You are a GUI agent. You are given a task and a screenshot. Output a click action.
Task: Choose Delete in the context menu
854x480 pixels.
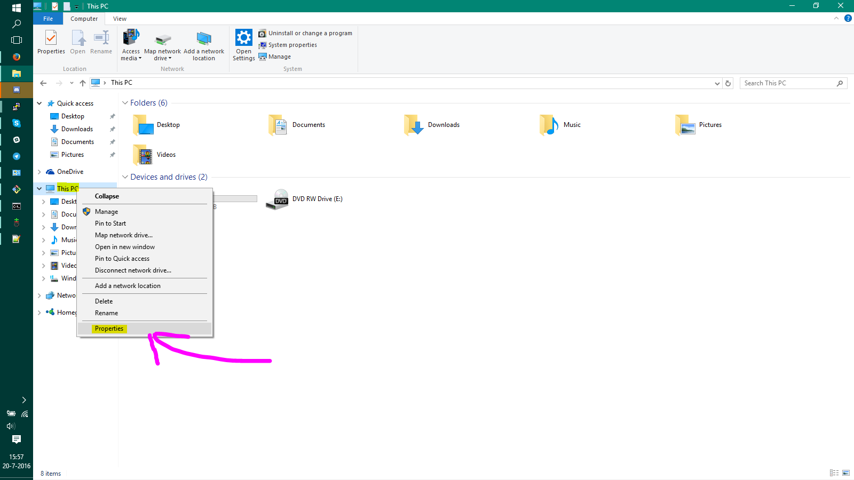click(x=145, y=301)
